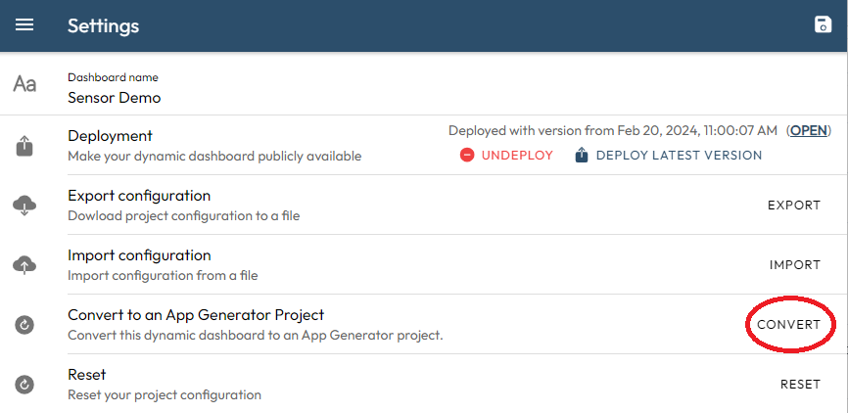Edit the Dashboard name field Sensor Demo
848x413 pixels.
click(x=114, y=98)
